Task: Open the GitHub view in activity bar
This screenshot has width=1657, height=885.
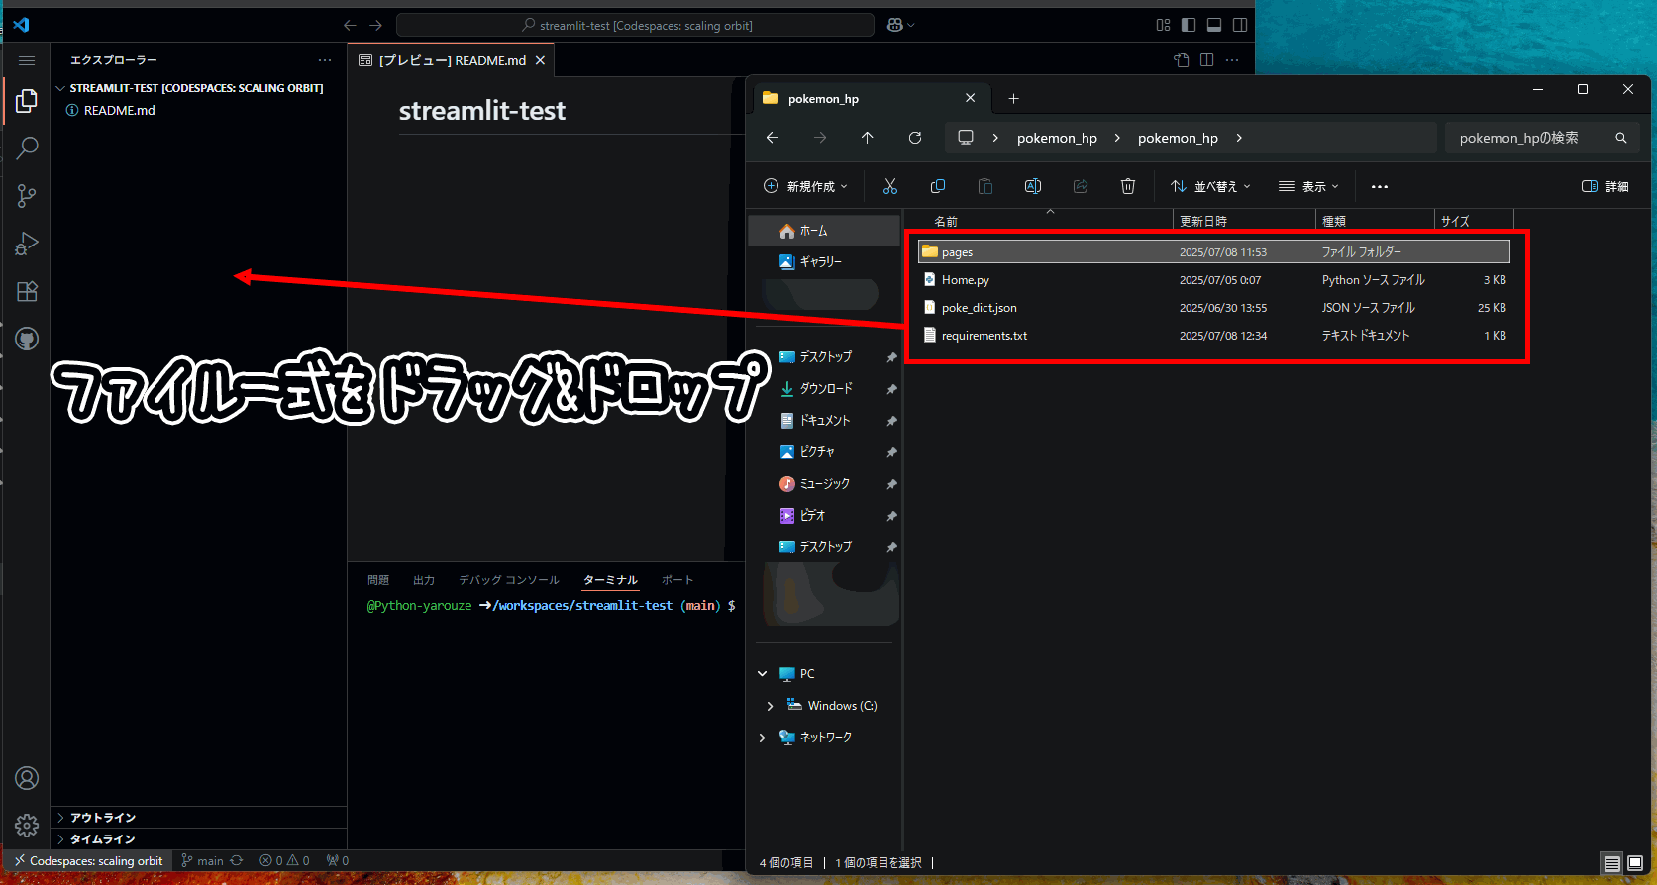Action: click(27, 340)
